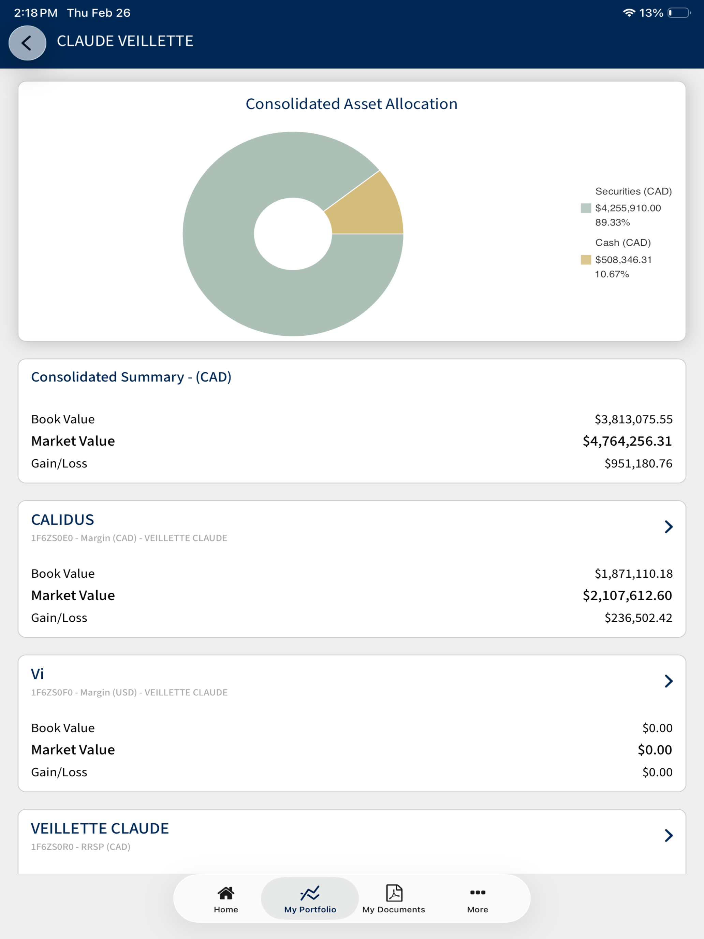Select CALIDUS book value $1,871,110.18
Image resolution: width=704 pixels, height=939 pixels.
[x=633, y=574]
